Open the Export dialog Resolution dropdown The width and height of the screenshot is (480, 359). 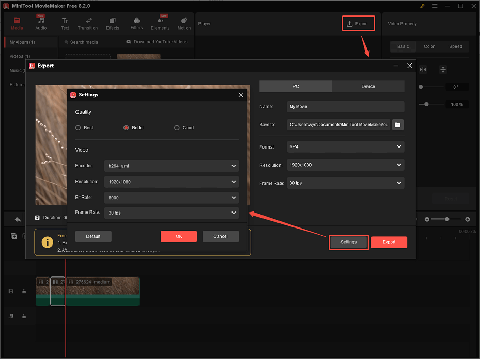(x=346, y=165)
